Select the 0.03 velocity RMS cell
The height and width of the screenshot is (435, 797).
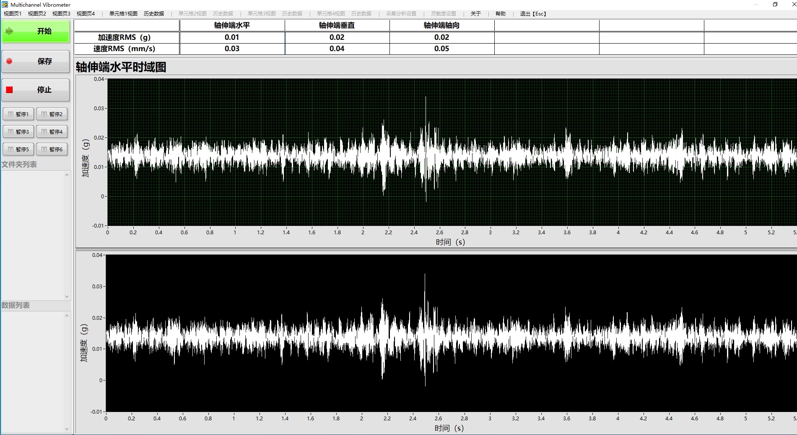[232, 49]
